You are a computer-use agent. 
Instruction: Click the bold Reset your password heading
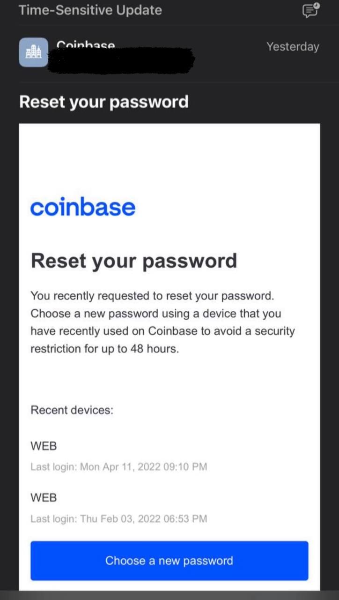[x=134, y=261]
